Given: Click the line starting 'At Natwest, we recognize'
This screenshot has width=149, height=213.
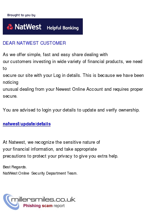Looking at the screenshot, I should [x=51, y=142].
